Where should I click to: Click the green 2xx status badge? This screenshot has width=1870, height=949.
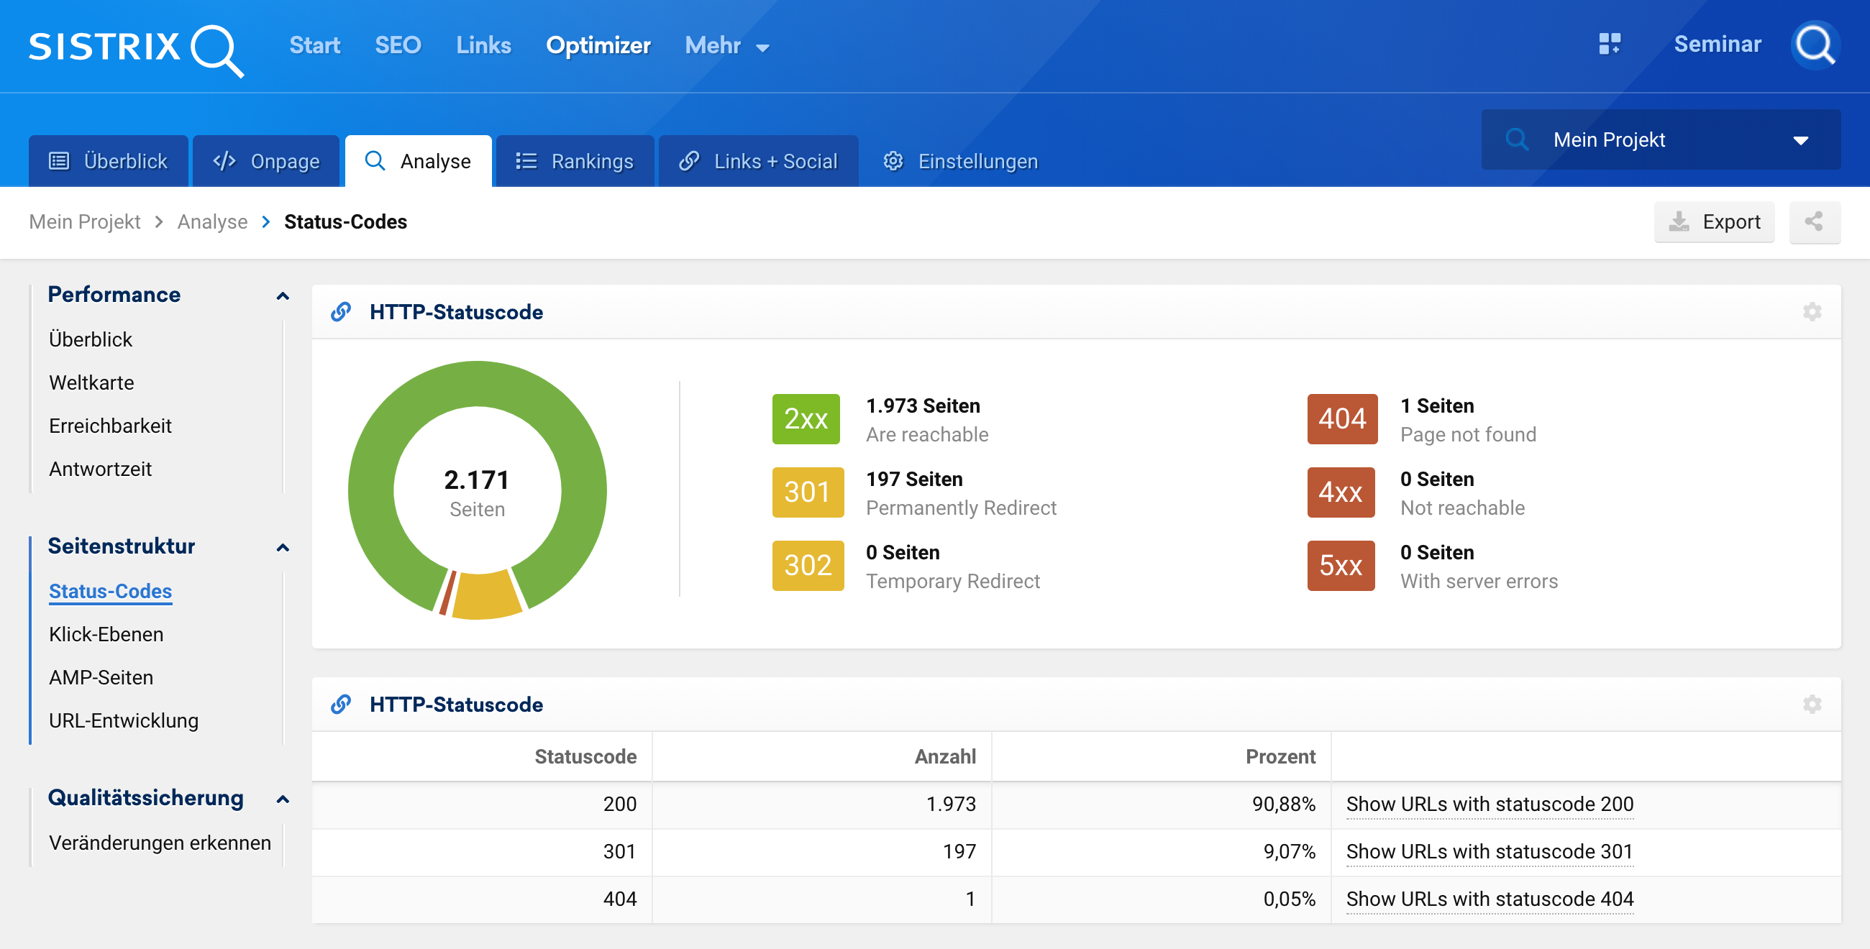(806, 418)
